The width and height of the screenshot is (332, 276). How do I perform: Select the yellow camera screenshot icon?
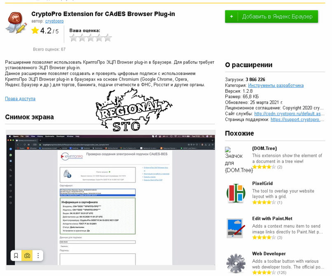coord(27,255)
